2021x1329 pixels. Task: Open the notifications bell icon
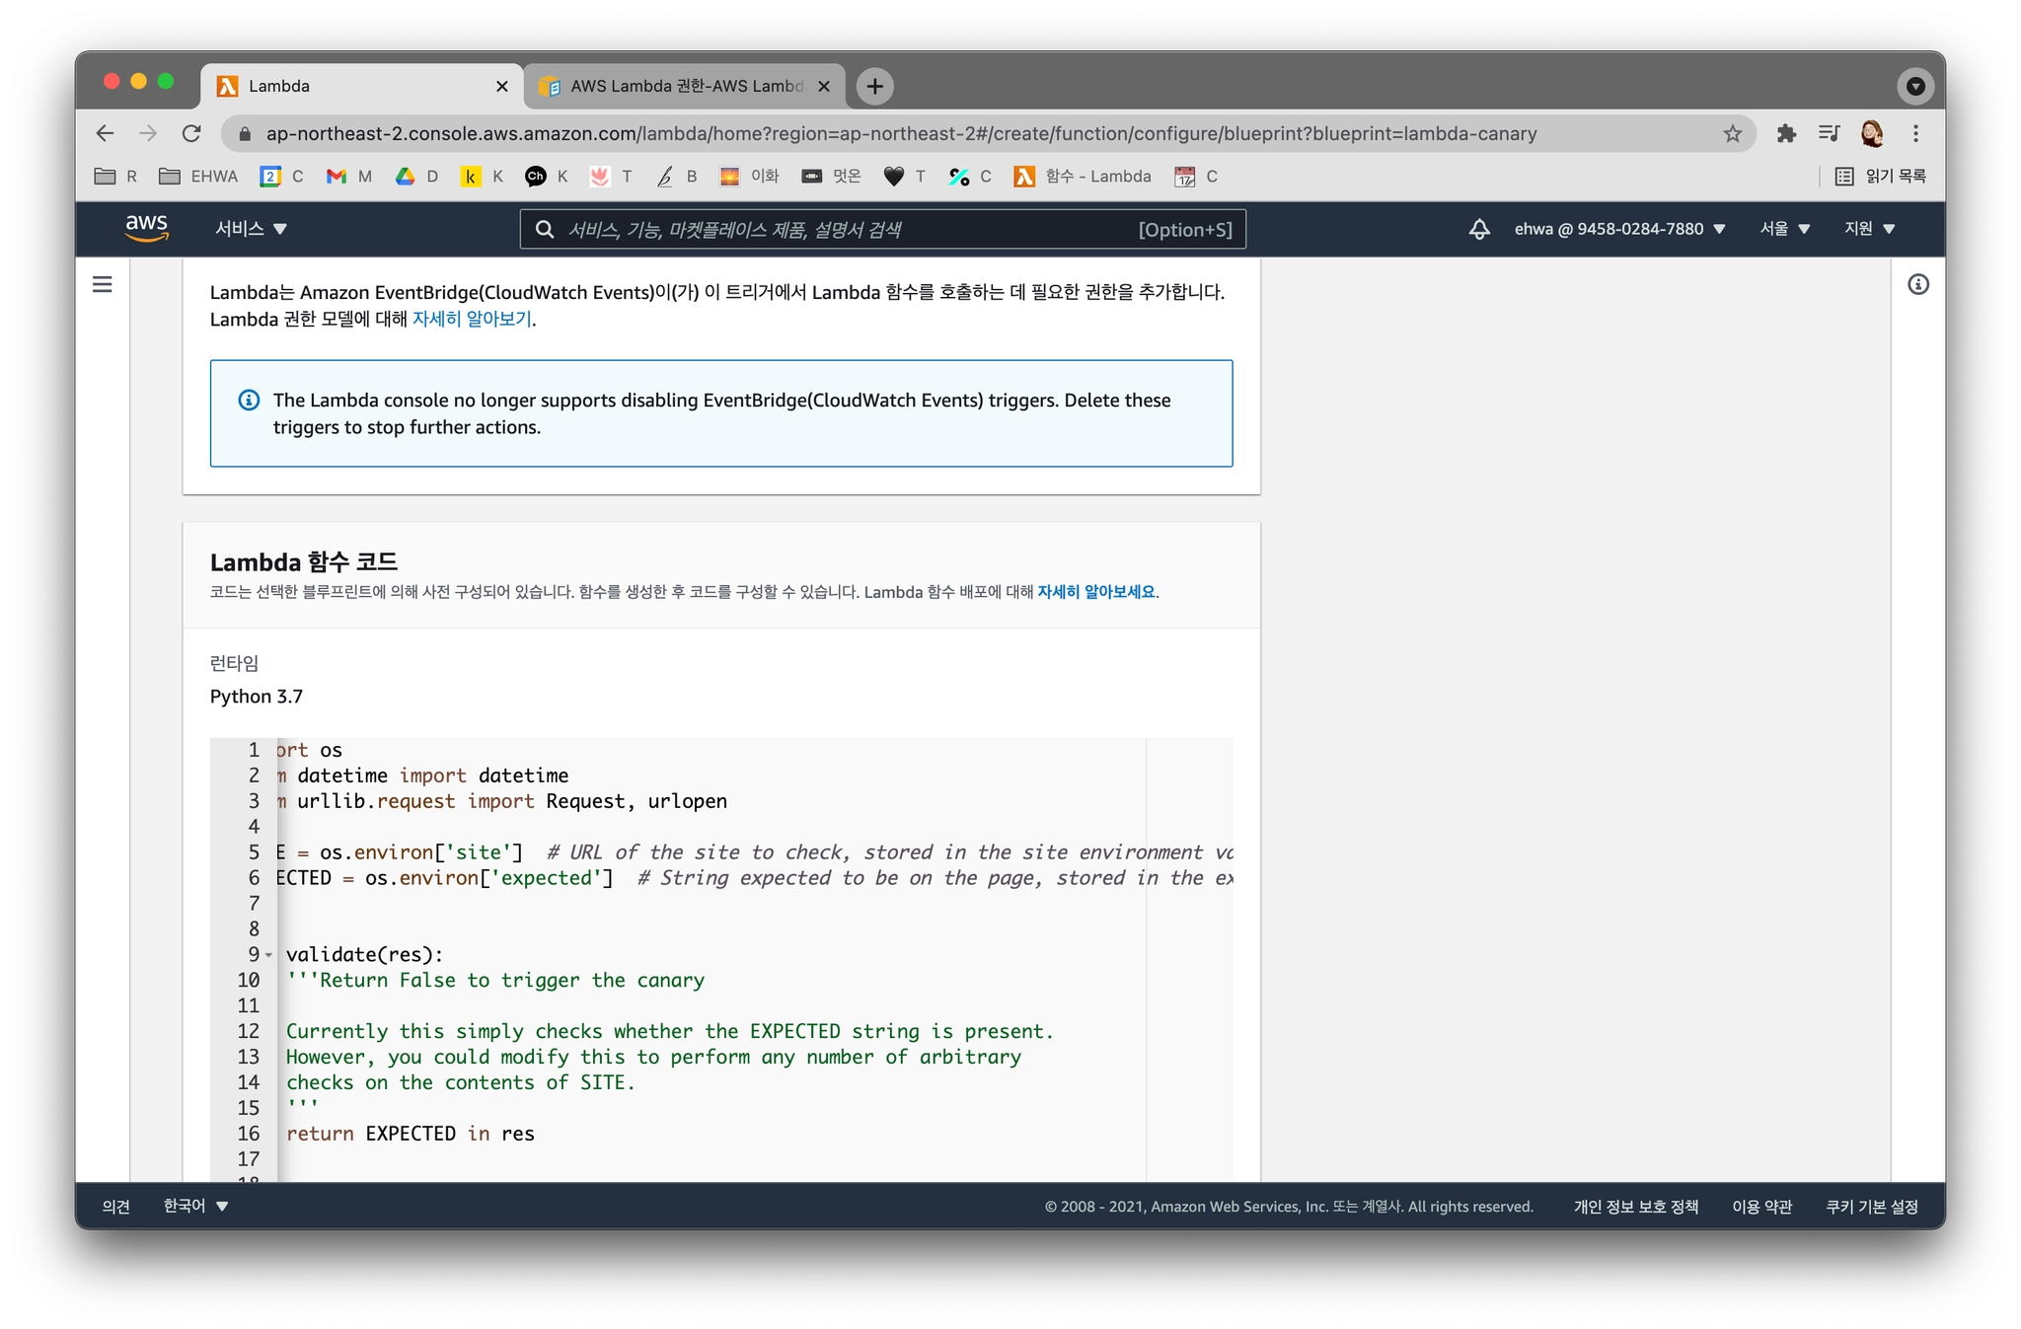point(1478,229)
